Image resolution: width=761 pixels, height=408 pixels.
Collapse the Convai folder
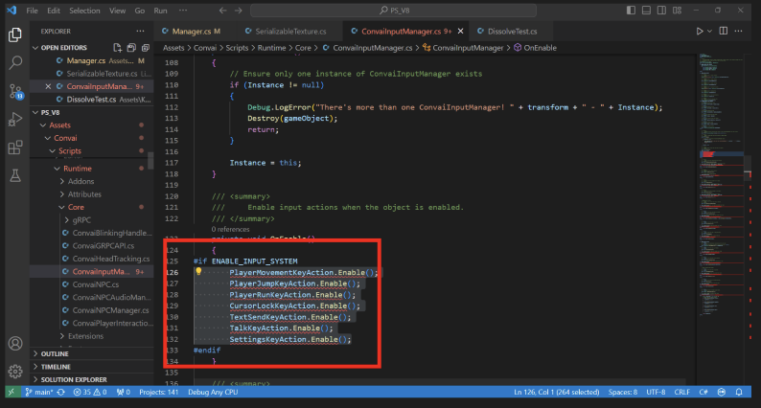pyautogui.click(x=48, y=138)
